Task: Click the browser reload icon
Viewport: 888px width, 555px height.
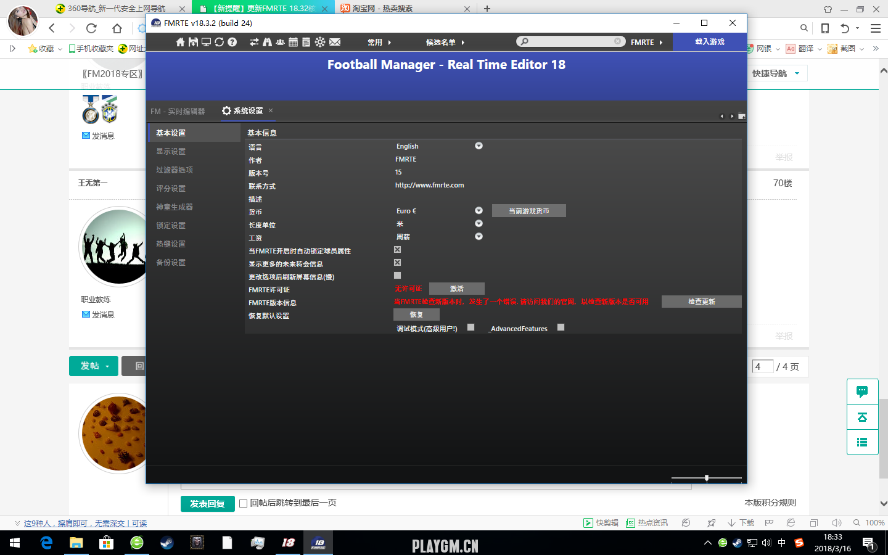Action: coord(91,28)
